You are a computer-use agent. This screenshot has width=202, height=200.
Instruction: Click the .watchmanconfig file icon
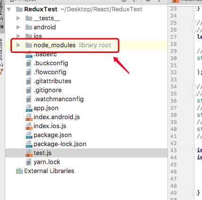click(28, 99)
